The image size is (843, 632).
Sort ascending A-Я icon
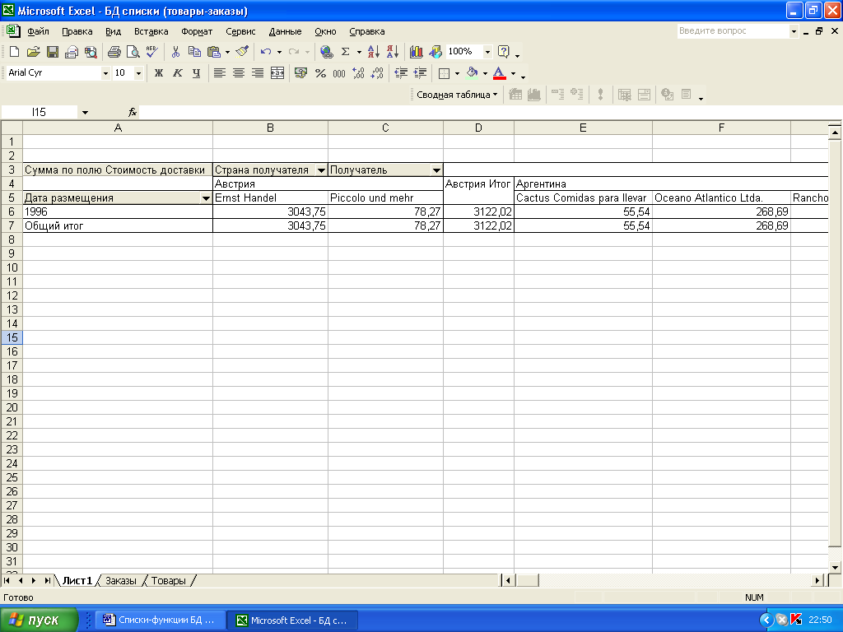point(374,52)
